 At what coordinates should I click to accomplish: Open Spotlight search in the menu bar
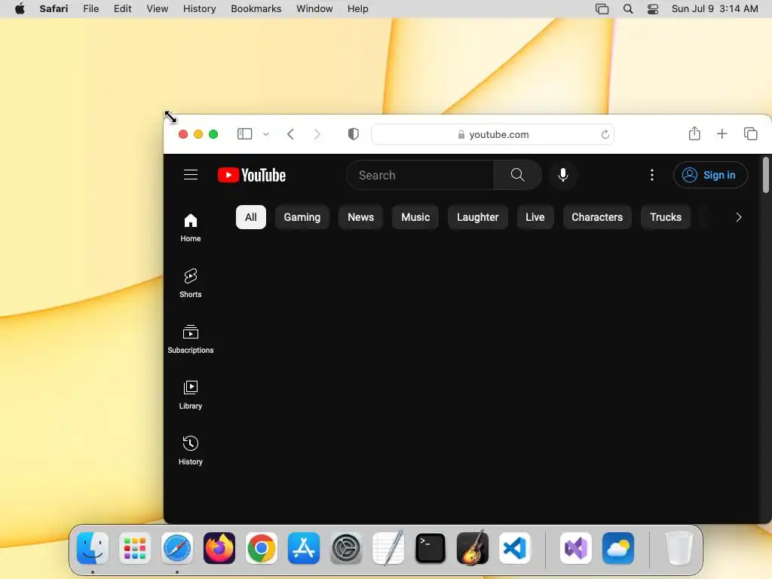coord(628,9)
